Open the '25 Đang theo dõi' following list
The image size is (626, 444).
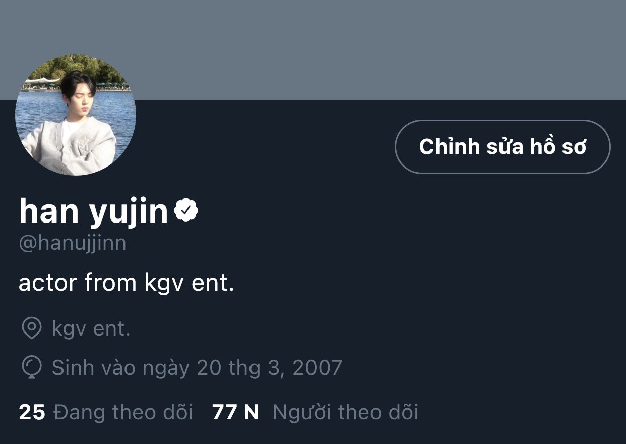[106, 412]
